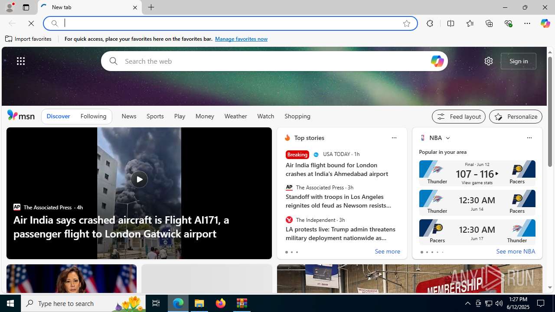This screenshot has width=555, height=312.
Task: Click the taskbar search box
Action: (x=83, y=303)
